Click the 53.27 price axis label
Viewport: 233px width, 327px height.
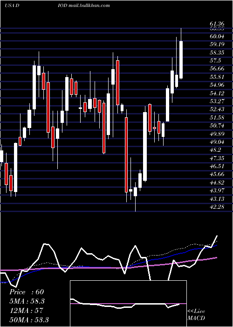click(x=217, y=101)
